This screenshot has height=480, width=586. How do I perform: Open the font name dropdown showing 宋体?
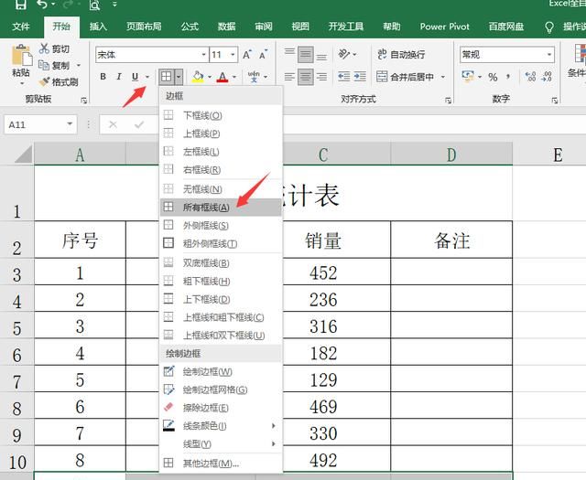pyautogui.click(x=203, y=55)
